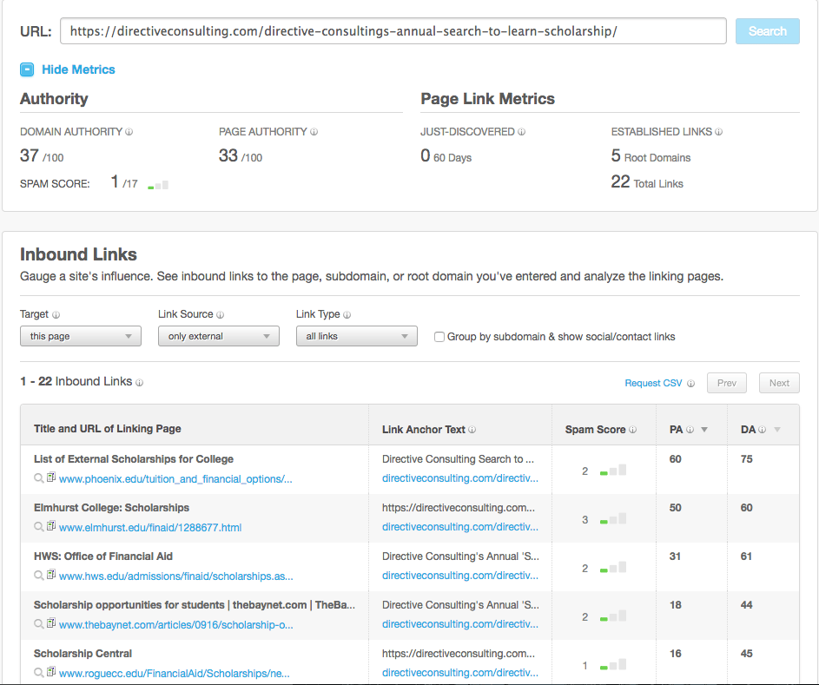Click the Prev pagination button
819x685 pixels.
coord(727,383)
